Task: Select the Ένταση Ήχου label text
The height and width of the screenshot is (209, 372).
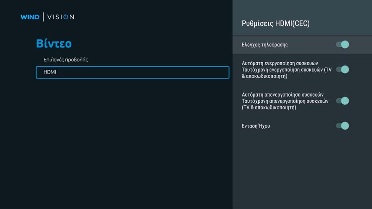Action: (x=256, y=126)
